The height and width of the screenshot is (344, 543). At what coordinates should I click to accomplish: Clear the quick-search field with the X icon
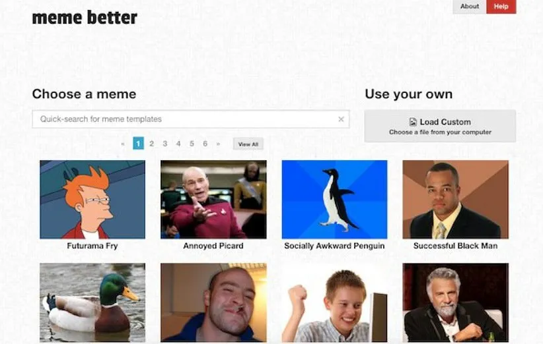click(341, 119)
